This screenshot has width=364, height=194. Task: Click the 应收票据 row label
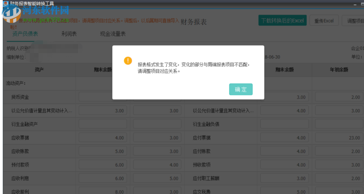[20, 138]
